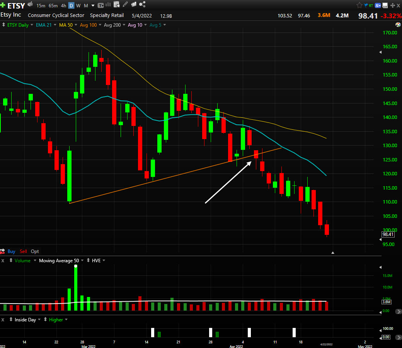The height and width of the screenshot is (348, 402).
Task: Open the blue S menu icon
Action: tap(378, 5)
